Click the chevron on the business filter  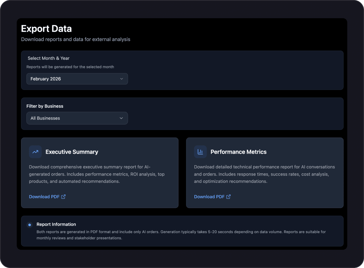pos(121,118)
